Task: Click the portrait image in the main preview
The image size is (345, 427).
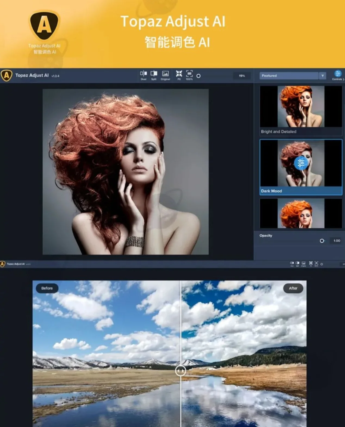Action: click(126, 172)
